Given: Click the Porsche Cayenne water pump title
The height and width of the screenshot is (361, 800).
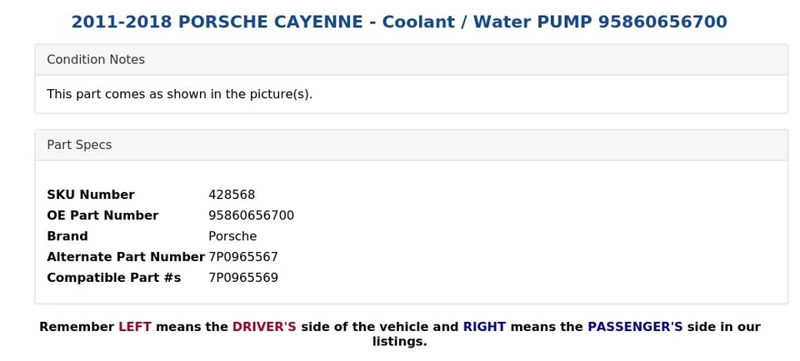Looking at the screenshot, I should pyautogui.click(x=398, y=22).
